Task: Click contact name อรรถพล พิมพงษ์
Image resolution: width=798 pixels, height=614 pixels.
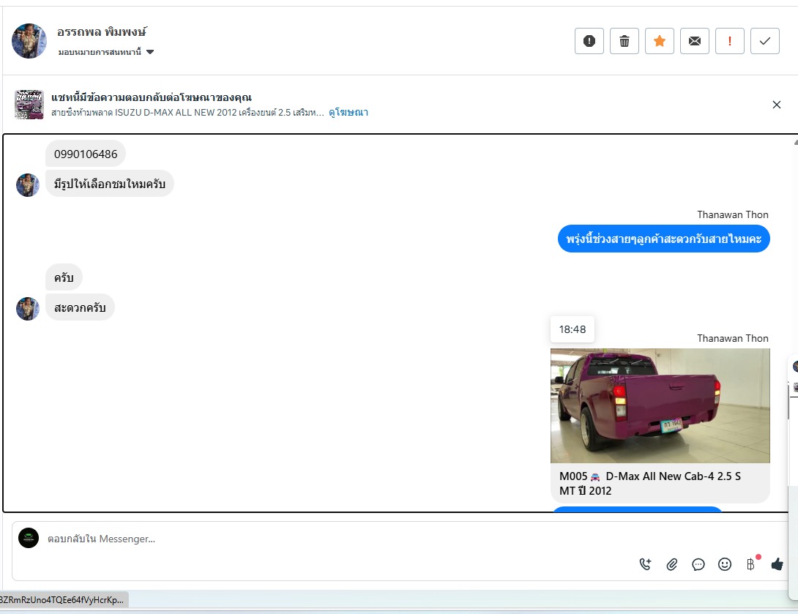Action: tap(101, 31)
